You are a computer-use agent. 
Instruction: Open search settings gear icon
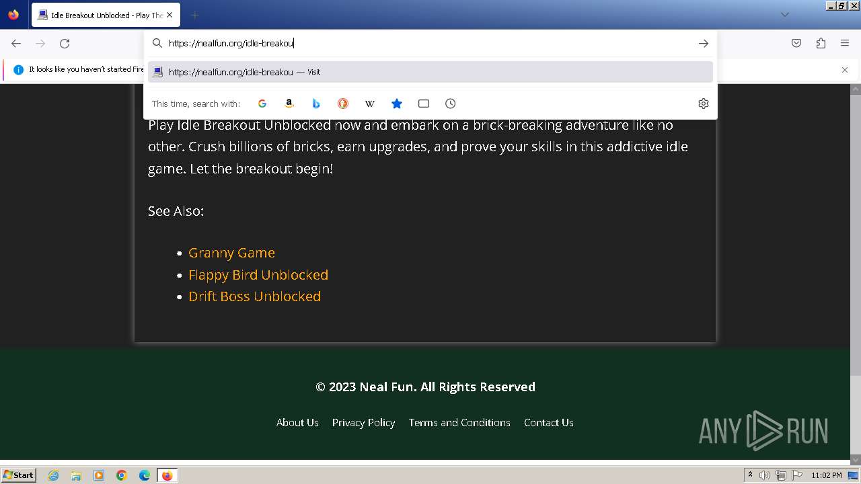point(703,104)
